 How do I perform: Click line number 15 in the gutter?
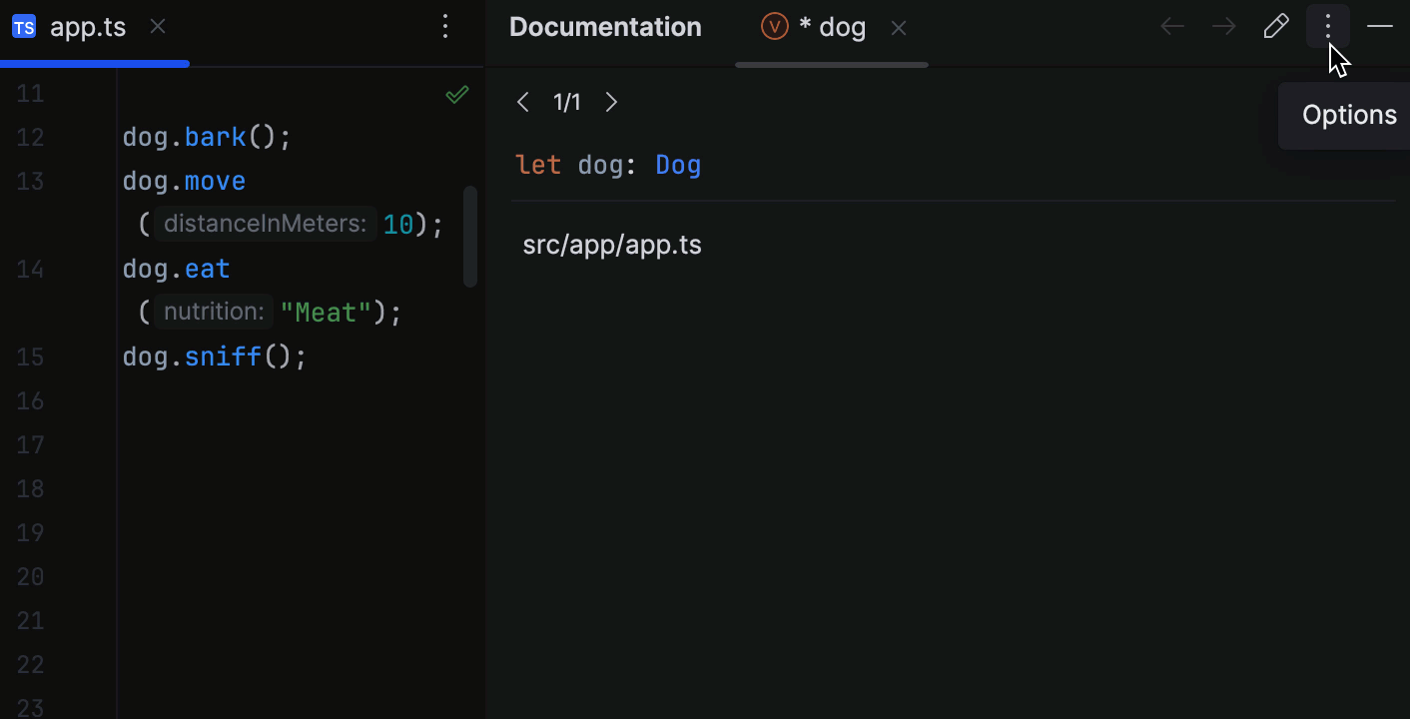click(31, 357)
